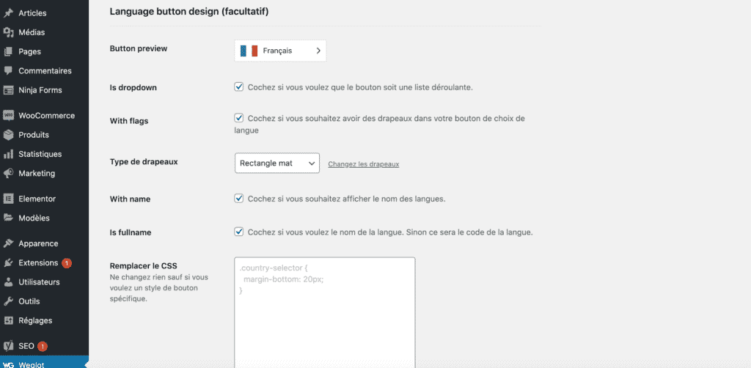Image resolution: width=751 pixels, height=368 pixels.
Task: Click the Ninja Forms icon
Action: pos(8,90)
